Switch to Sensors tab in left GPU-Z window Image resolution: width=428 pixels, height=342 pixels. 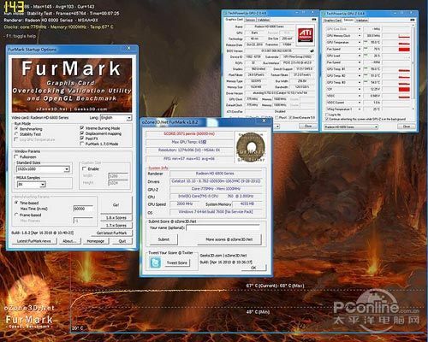250,20
